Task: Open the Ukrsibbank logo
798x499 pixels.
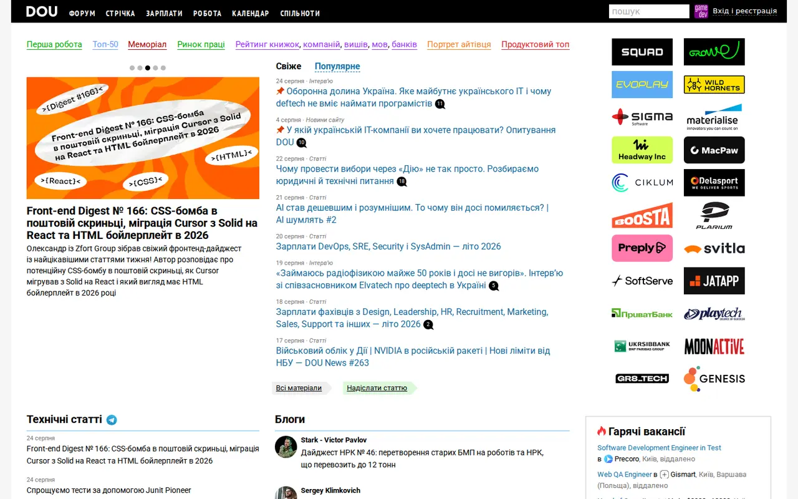Action: pyautogui.click(x=642, y=347)
